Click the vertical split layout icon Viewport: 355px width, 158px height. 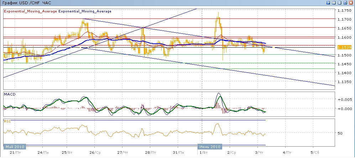[334, 3]
